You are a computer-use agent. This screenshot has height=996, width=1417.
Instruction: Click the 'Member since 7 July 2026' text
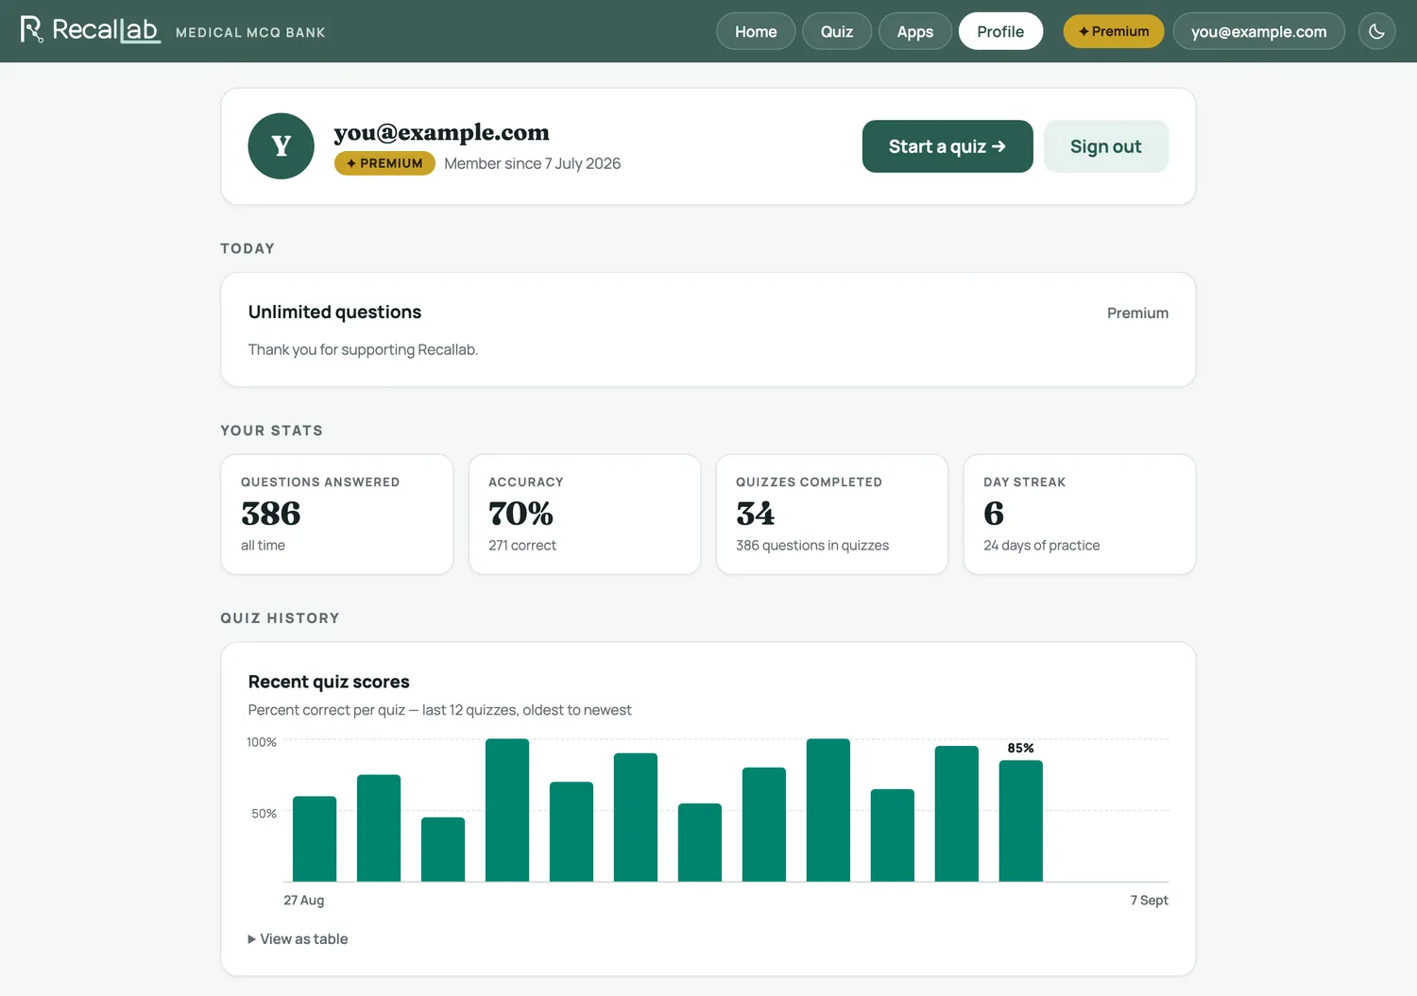(533, 163)
